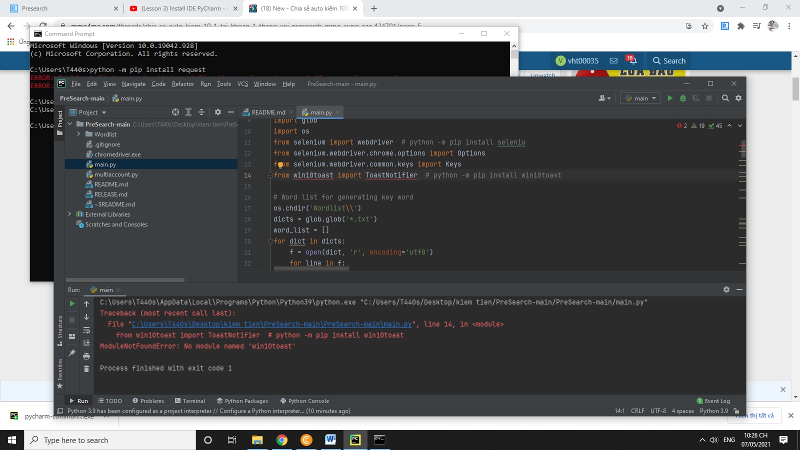This screenshot has height=450, width=800.
Task: Click the locate target icon in Project panel
Action: pyautogui.click(x=175, y=112)
